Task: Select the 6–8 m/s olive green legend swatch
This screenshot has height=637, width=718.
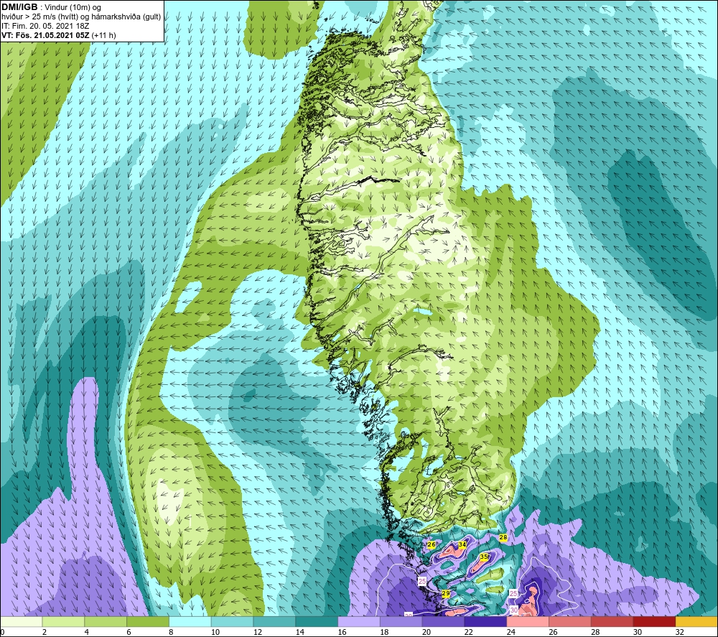Action: coord(148,621)
